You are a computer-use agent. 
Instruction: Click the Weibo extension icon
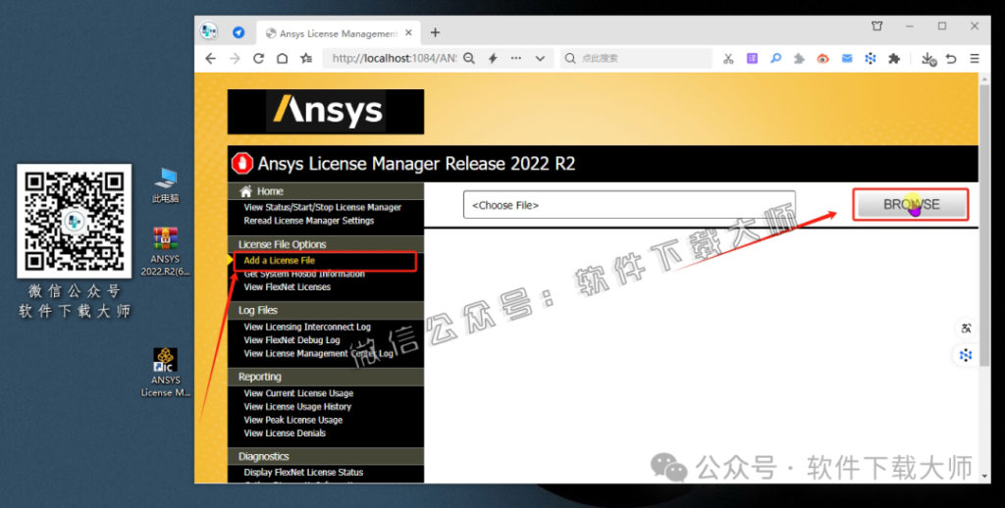click(823, 58)
